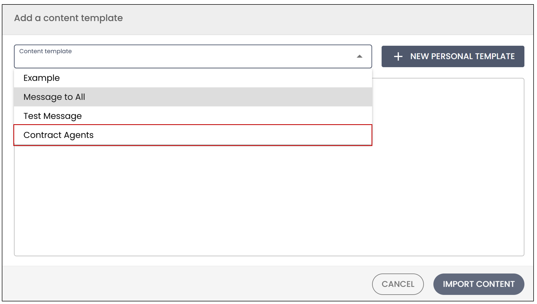Click the Content template field label
537x304 pixels.
click(x=45, y=51)
